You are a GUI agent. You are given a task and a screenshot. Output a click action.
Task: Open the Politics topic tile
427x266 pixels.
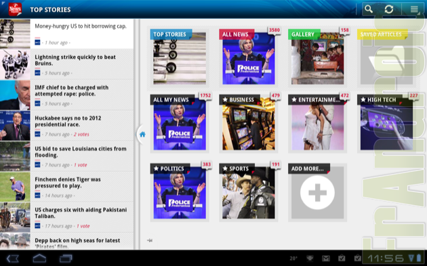(180, 192)
